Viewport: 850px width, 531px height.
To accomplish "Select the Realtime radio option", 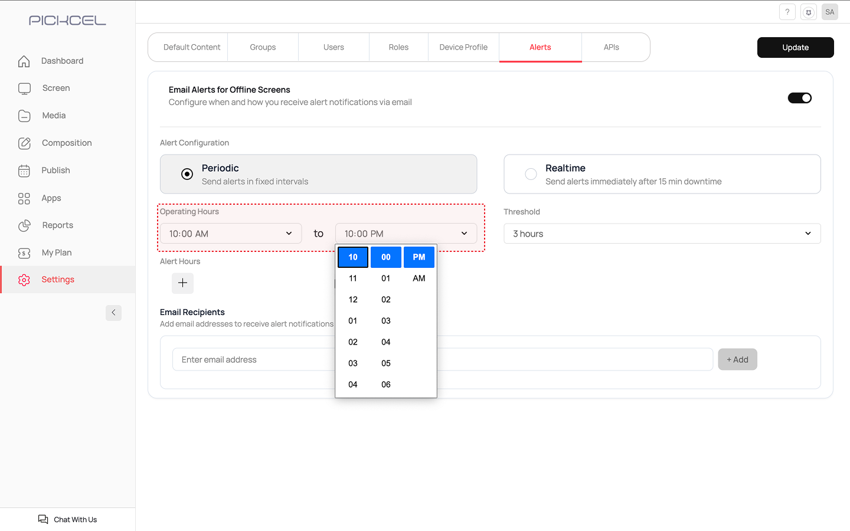I will 531,174.
